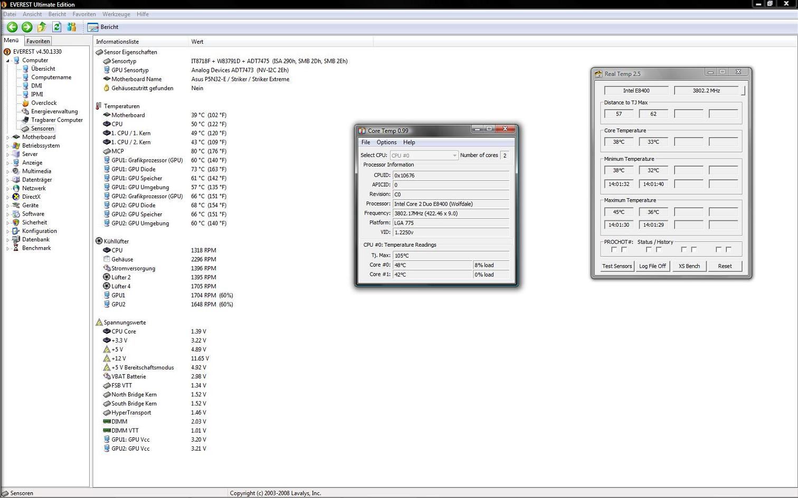Click the Up-one-level toolbar icon

pyautogui.click(x=42, y=27)
